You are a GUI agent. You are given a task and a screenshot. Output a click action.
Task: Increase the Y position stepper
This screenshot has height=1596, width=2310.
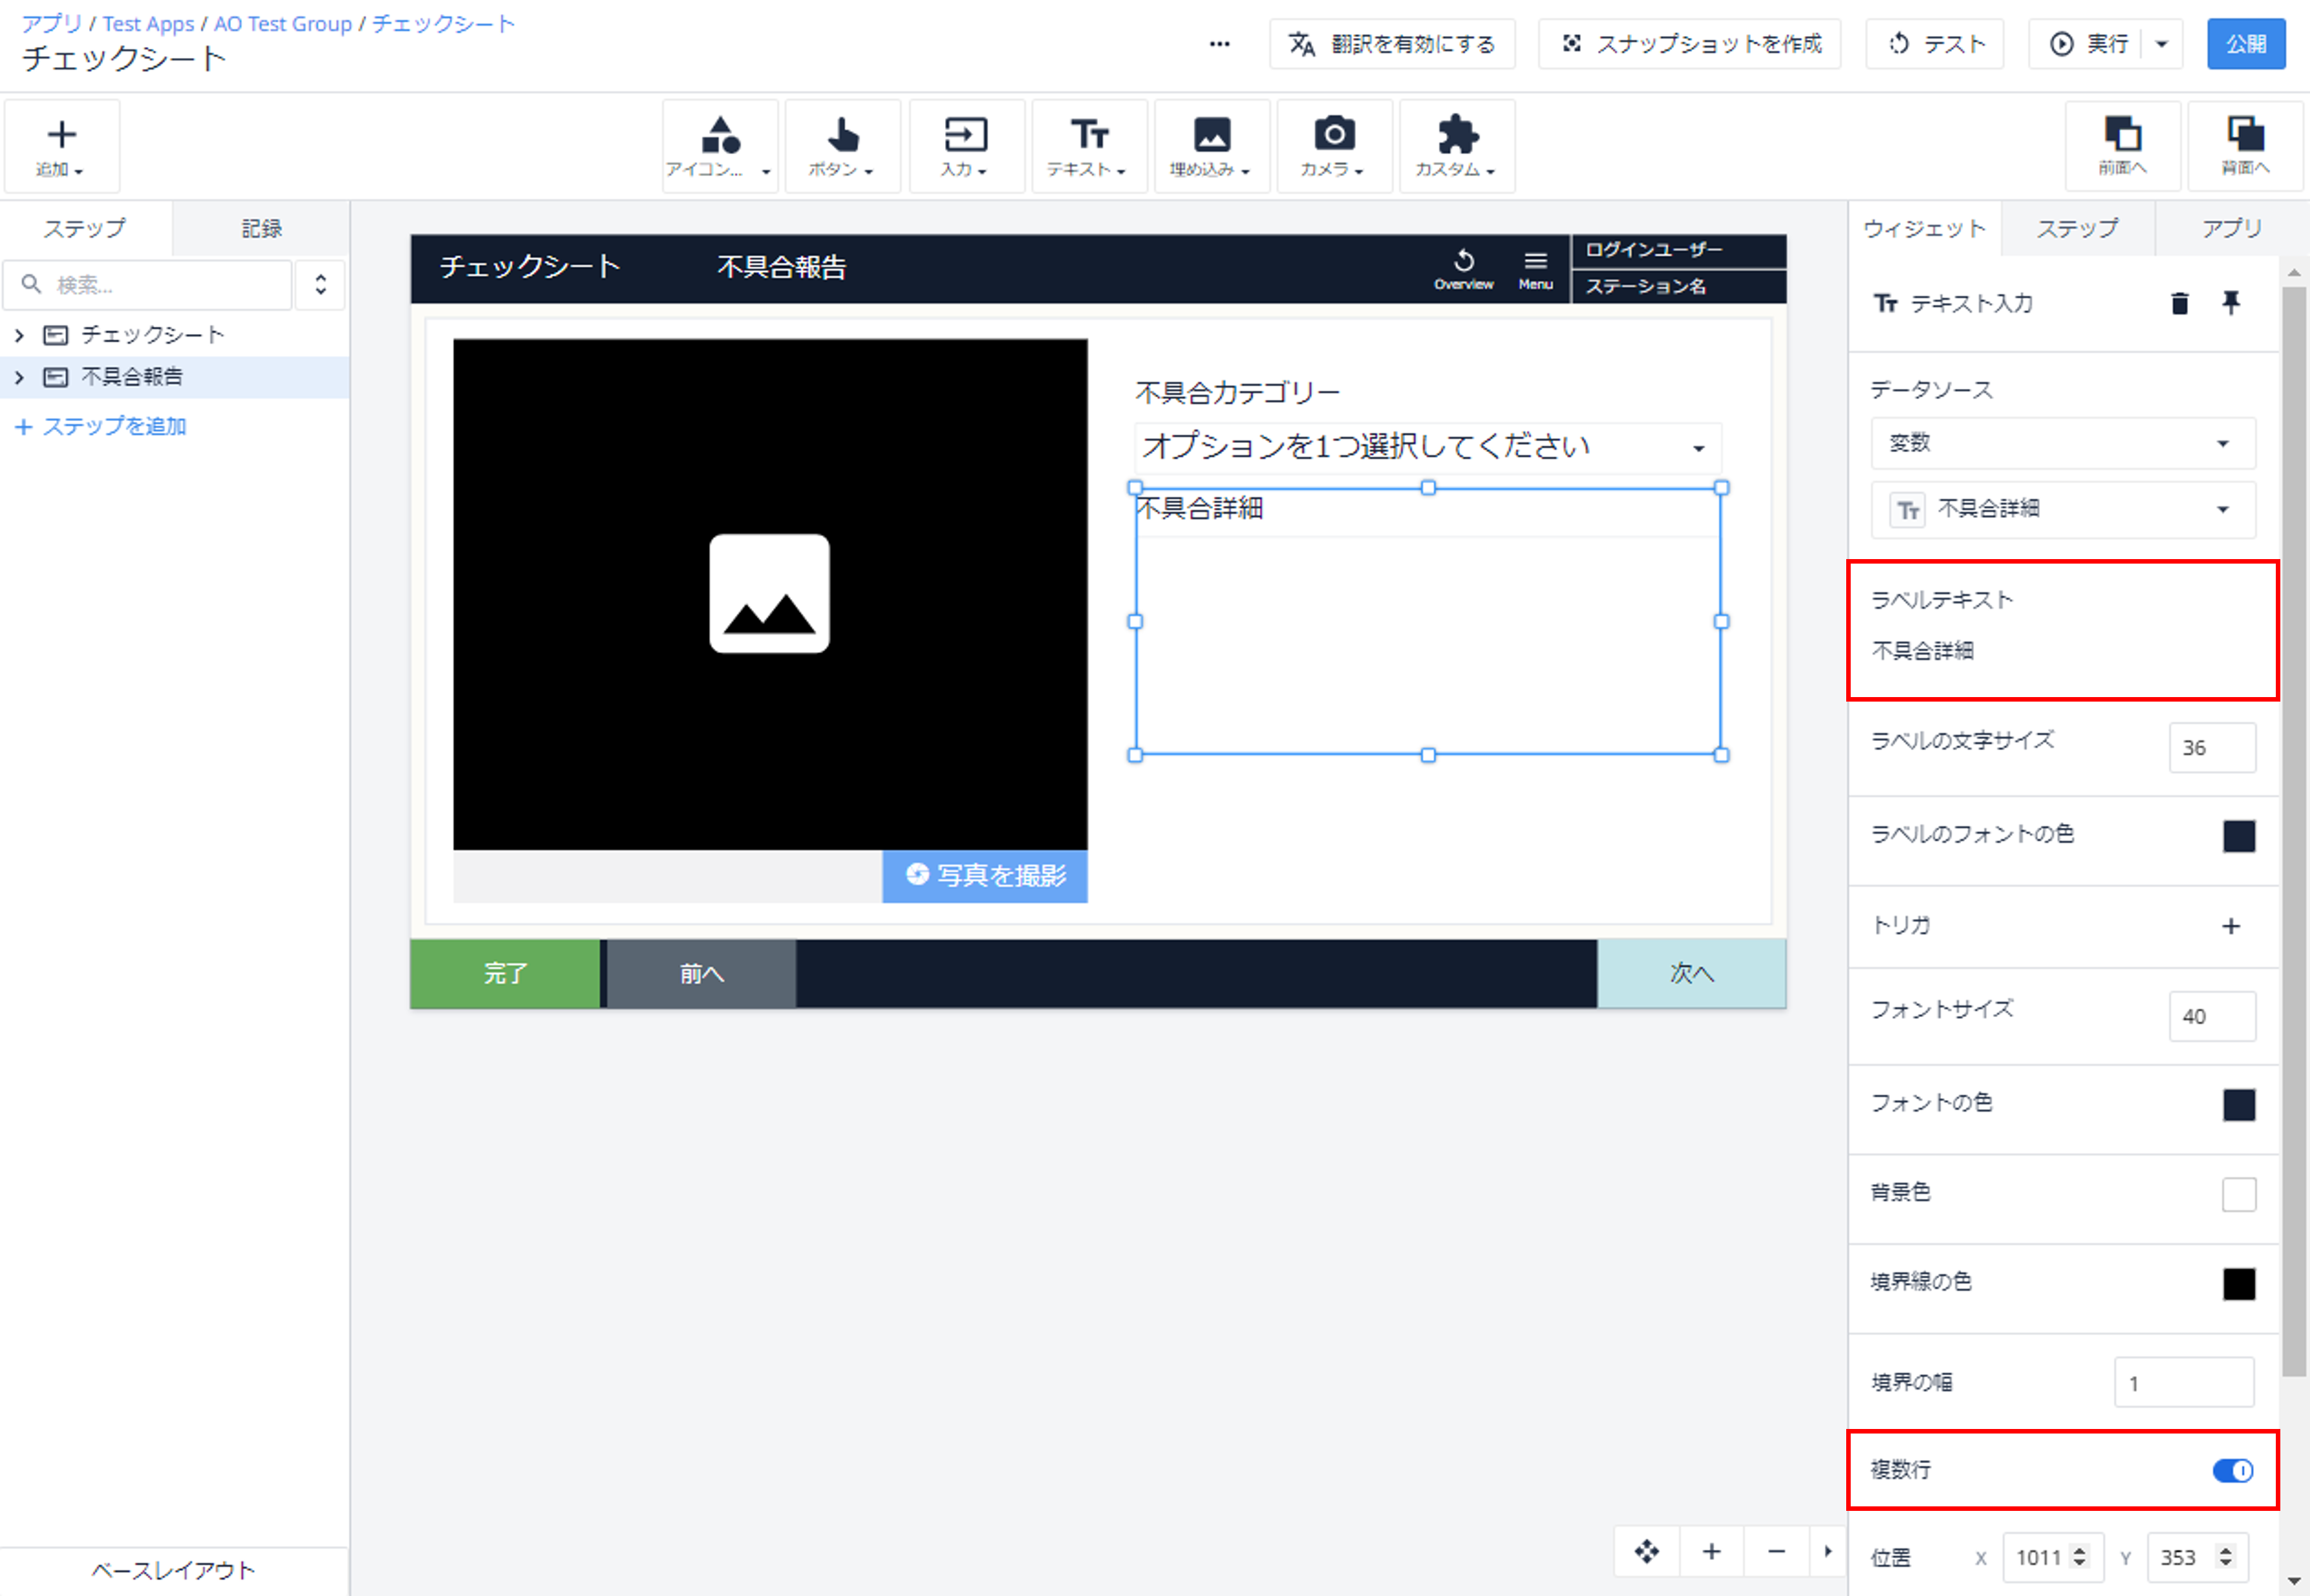click(2225, 1550)
